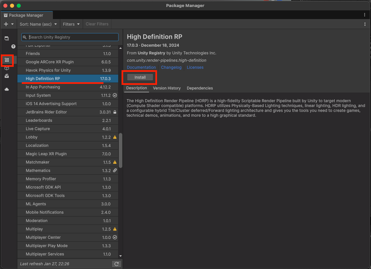Open the Dependencies tab
The width and height of the screenshot is (371, 269).
coord(200,88)
